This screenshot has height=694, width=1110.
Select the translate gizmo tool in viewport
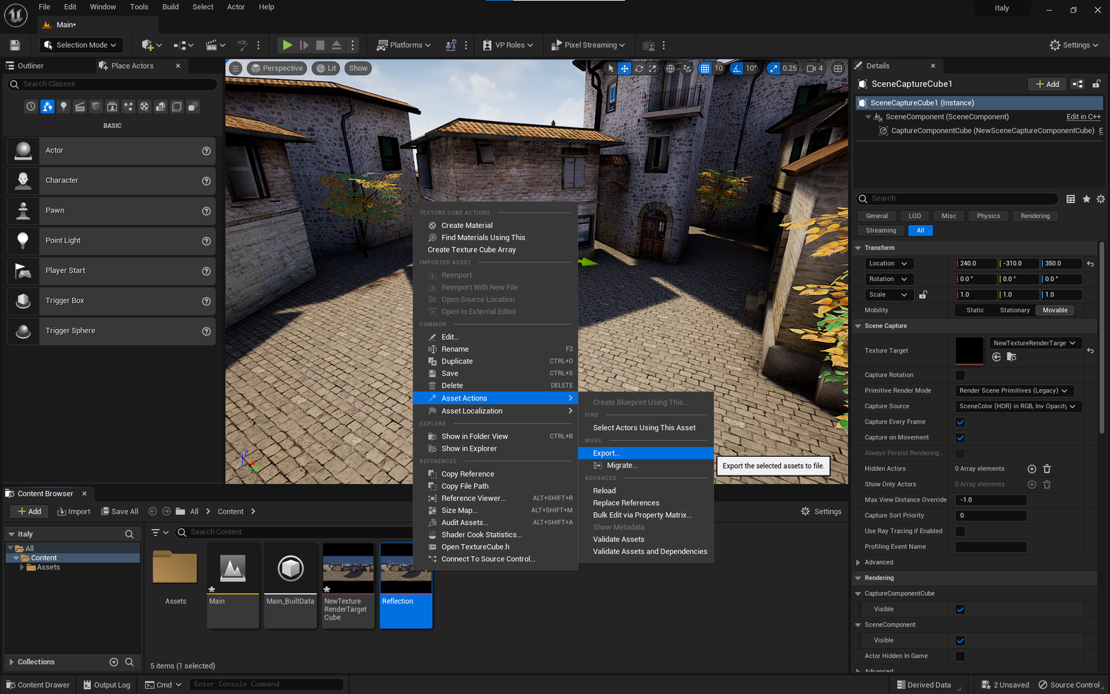click(x=625, y=69)
